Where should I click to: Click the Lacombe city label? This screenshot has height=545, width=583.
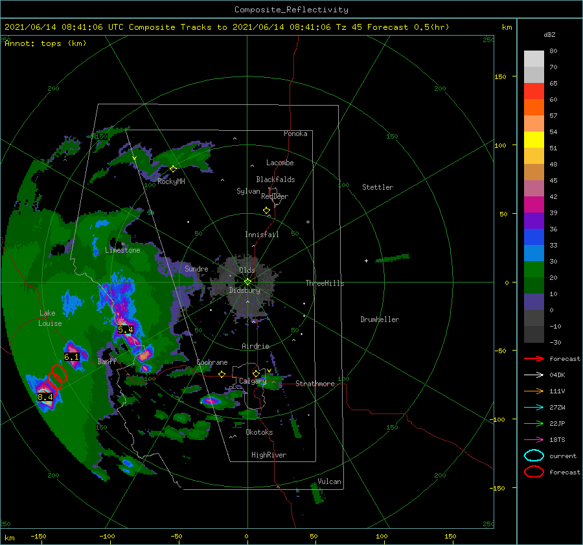point(280,163)
